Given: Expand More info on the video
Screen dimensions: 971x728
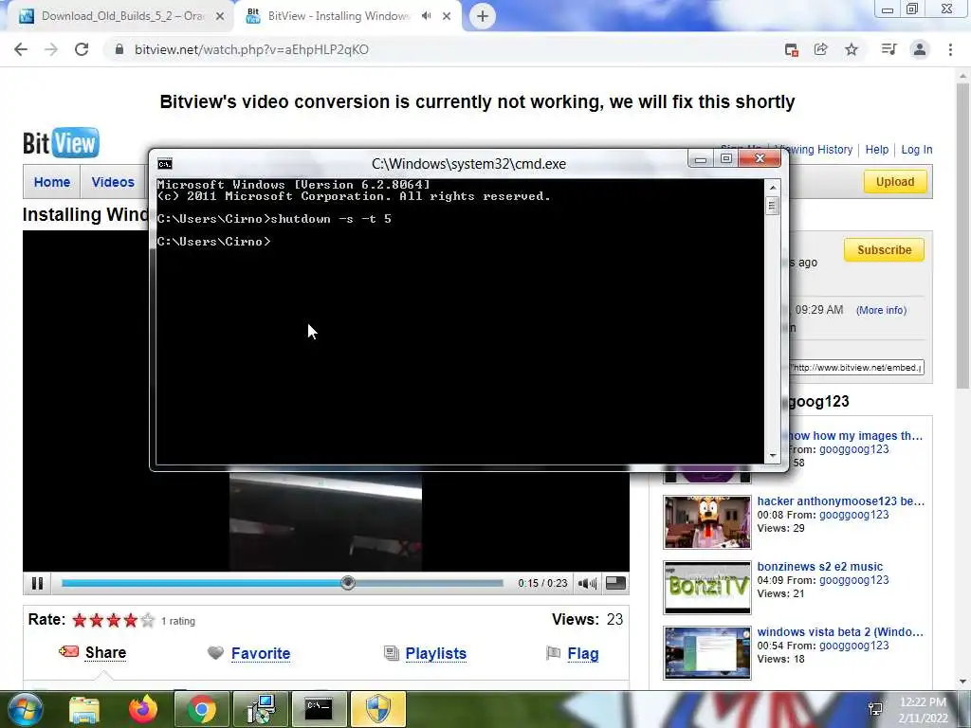Looking at the screenshot, I should [881, 310].
